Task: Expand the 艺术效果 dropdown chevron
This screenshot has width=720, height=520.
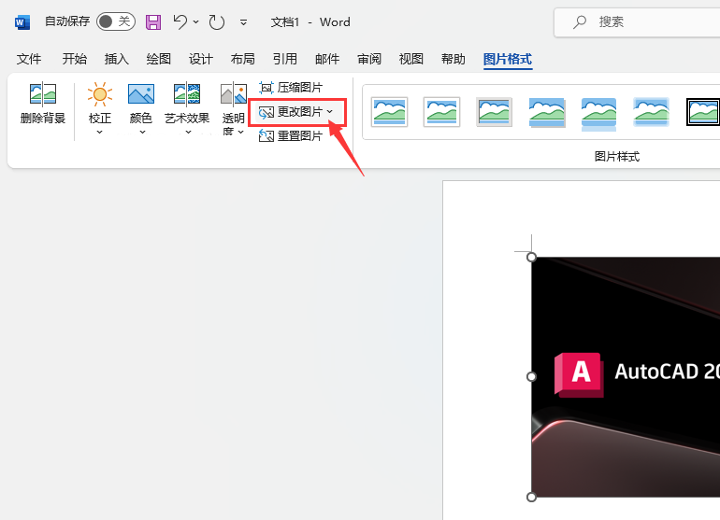Action: click(x=188, y=132)
